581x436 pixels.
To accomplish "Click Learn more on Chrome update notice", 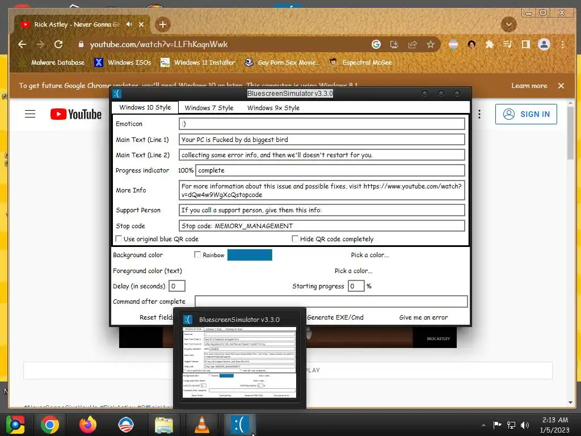I will [529, 86].
